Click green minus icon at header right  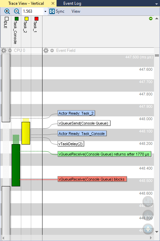coord(151,19)
